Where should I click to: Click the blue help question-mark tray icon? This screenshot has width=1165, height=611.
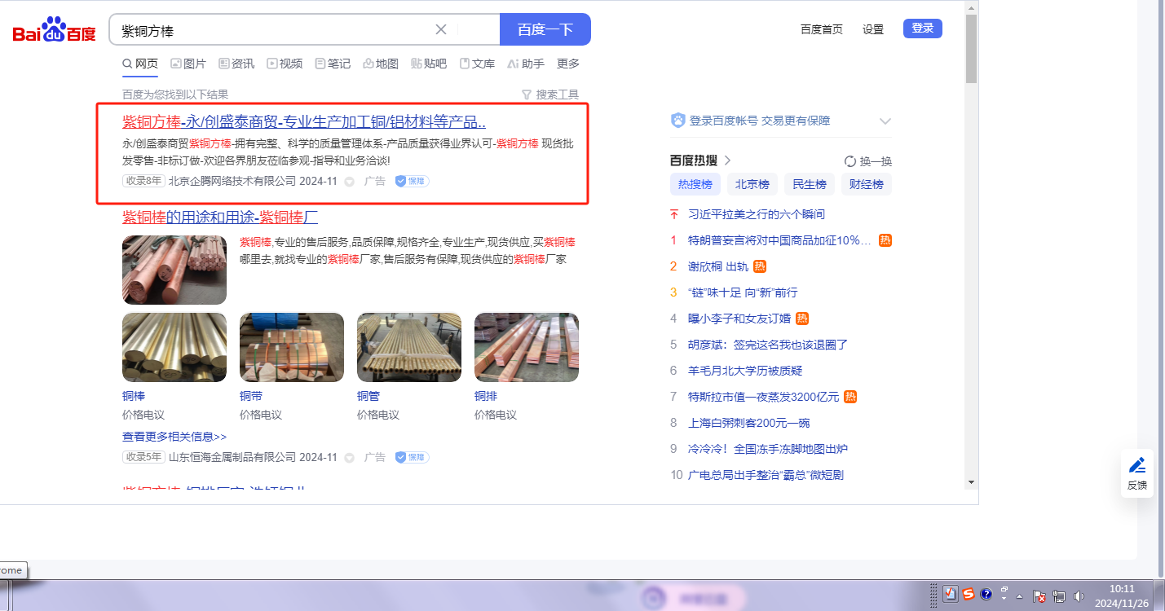click(986, 594)
